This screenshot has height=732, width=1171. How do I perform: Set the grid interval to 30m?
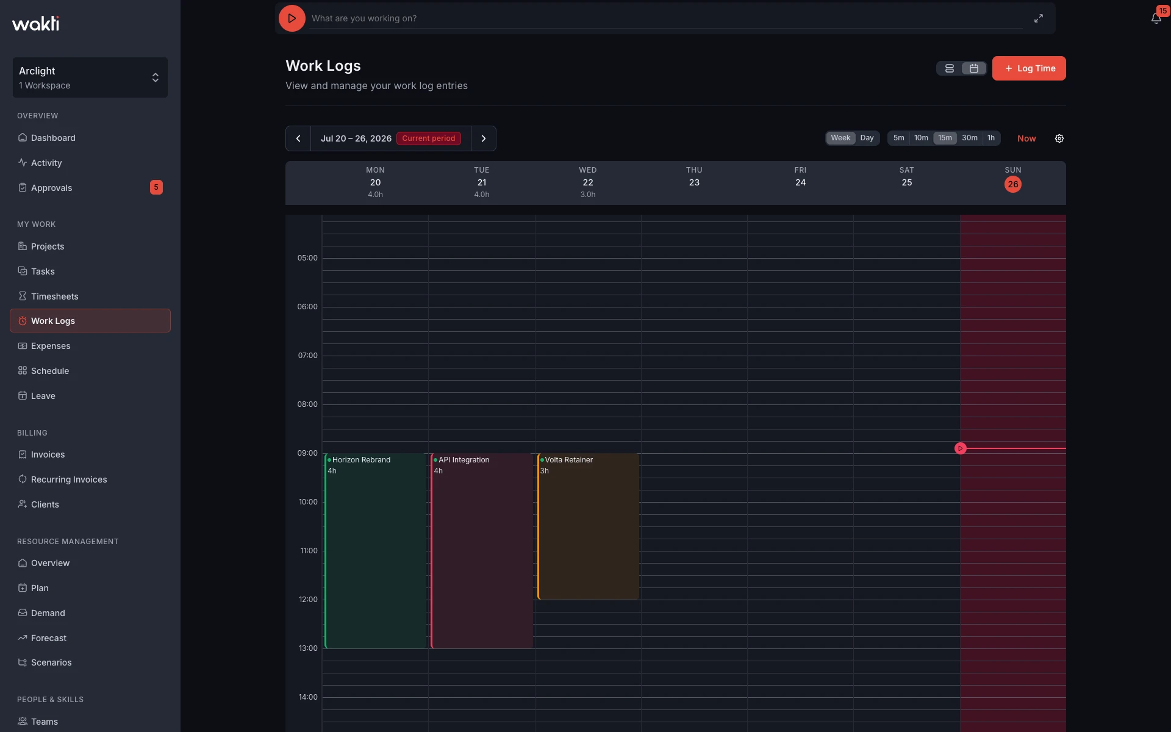[970, 138]
